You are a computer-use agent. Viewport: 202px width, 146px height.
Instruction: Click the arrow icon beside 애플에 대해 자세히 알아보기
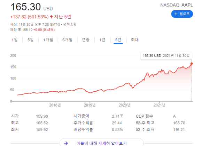click(x=66, y=143)
